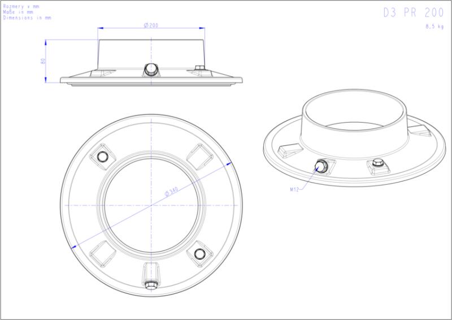Click the hex nut on isometric flange
This screenshot has height=320, width=452.
(x=377, y=165)
